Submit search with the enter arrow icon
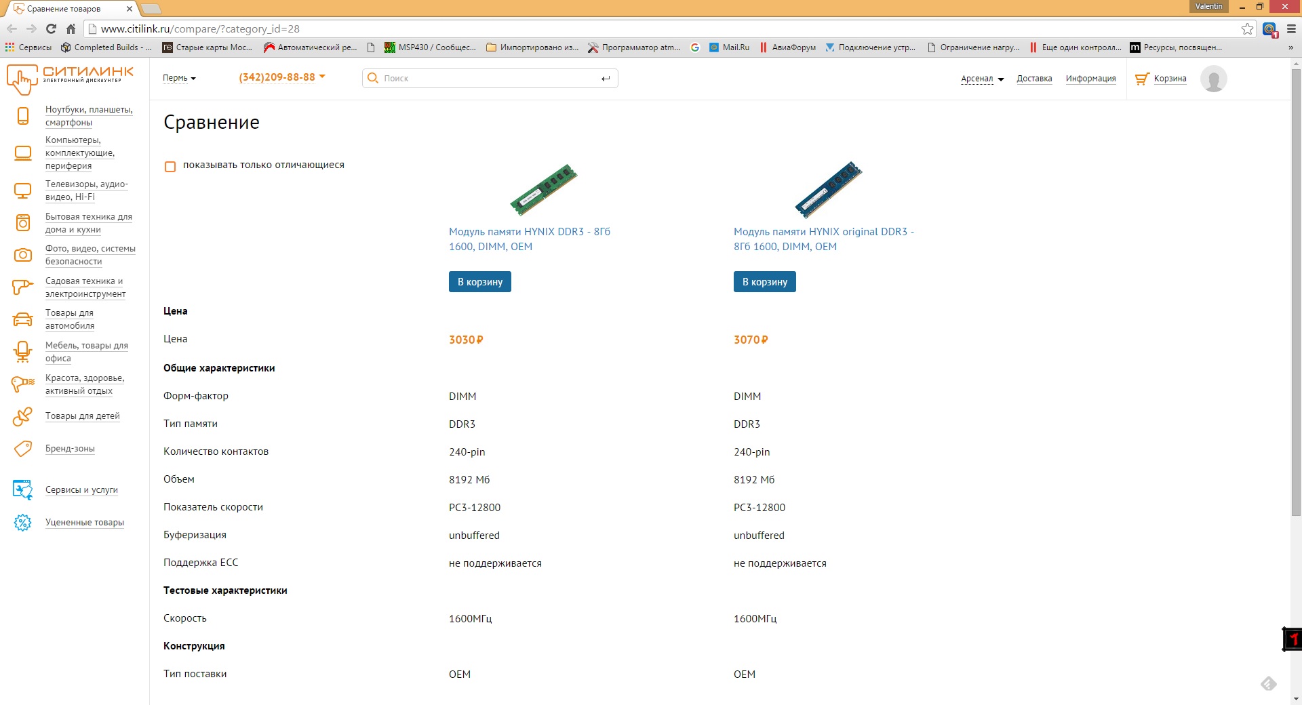 coord(606,79)
